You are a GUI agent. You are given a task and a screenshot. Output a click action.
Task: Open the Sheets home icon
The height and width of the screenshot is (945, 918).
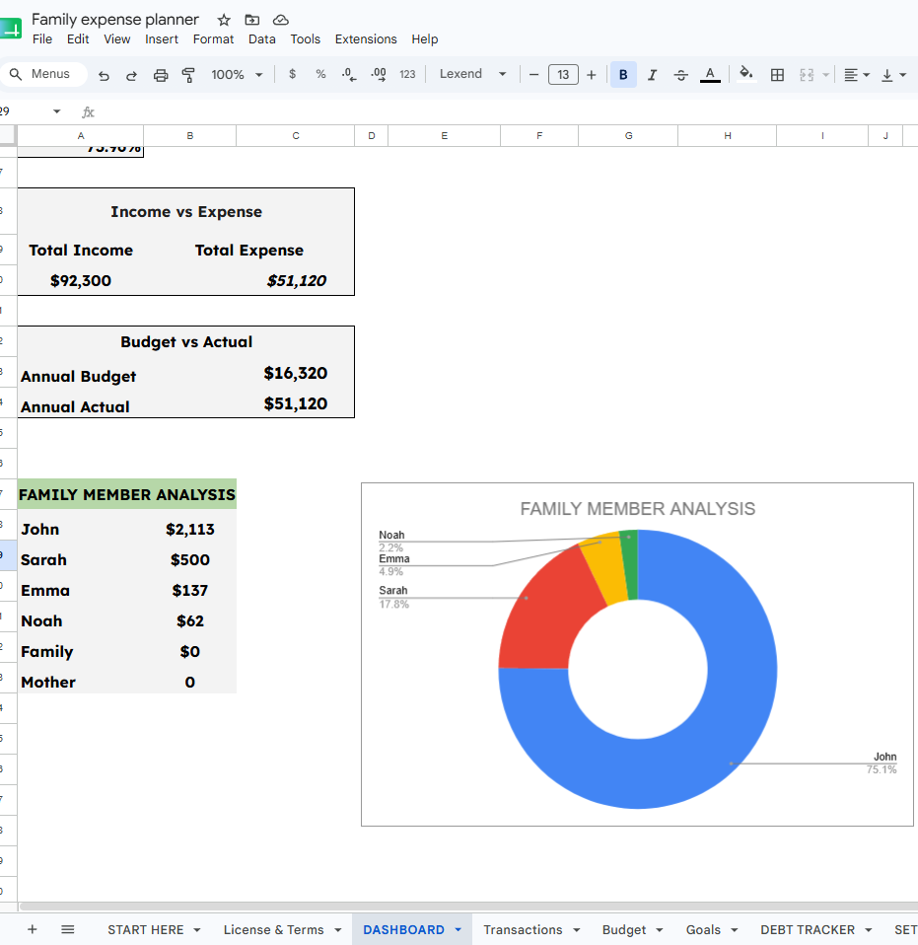[10, 29]
